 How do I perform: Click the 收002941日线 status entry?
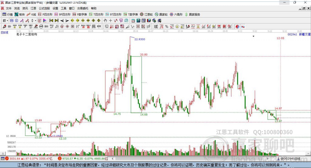click(x=289, y=159)
